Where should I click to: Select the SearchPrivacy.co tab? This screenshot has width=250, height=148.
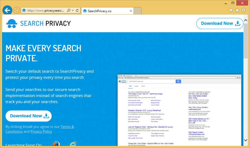(x=107, y=11)
